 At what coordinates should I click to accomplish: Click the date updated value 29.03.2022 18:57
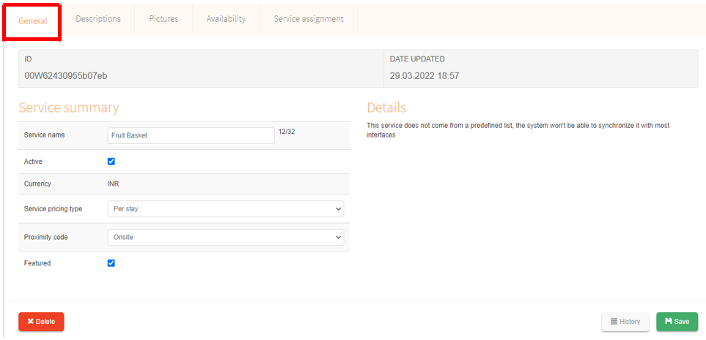[424, 75]
